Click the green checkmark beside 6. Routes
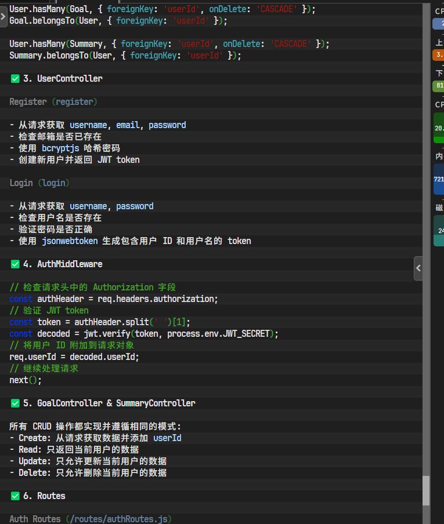Image resolution: width=444 pixels, height=524 pixels. coord(15,496)
